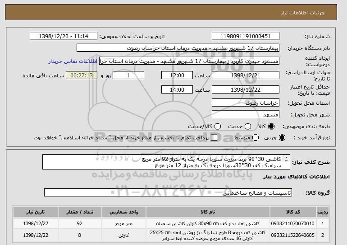The image size is (347, 245).
Task: Click quantity cell 8
Action: pyautogui.click(x=79, y=235)
